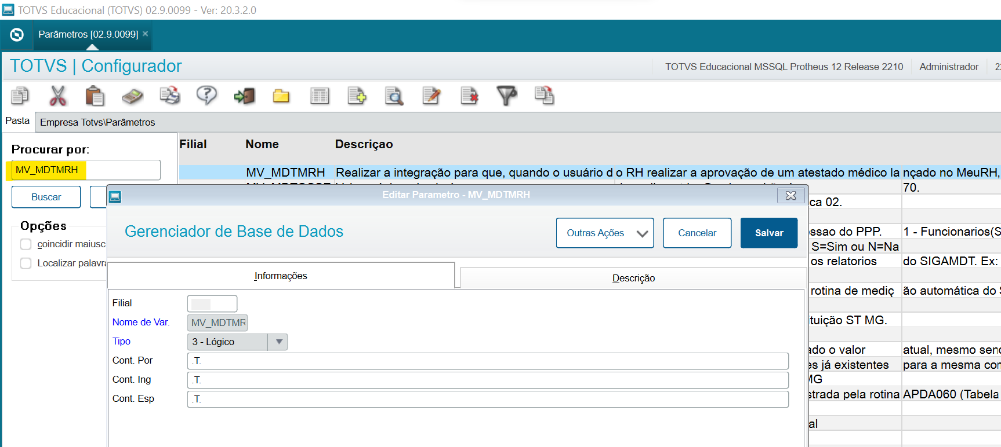Click the Cont. Ing input field
This screenshot has height=447, width=1001.
[488, 380]
